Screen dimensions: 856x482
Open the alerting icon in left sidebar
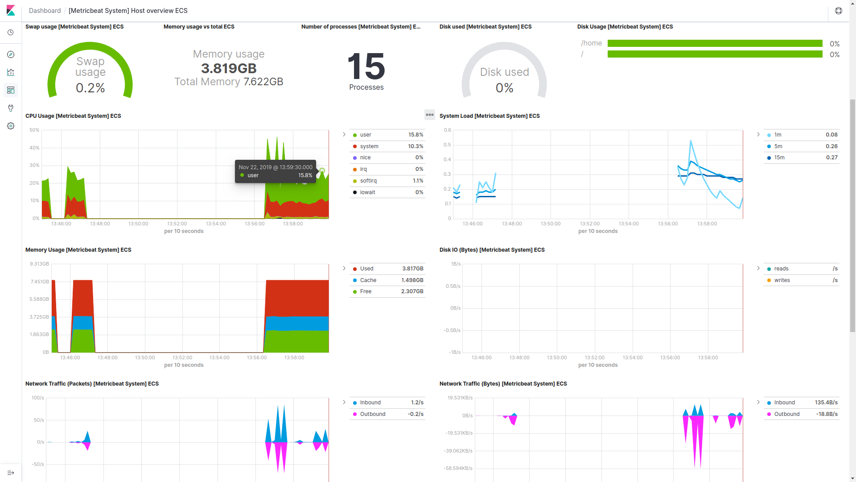(11, 108)
